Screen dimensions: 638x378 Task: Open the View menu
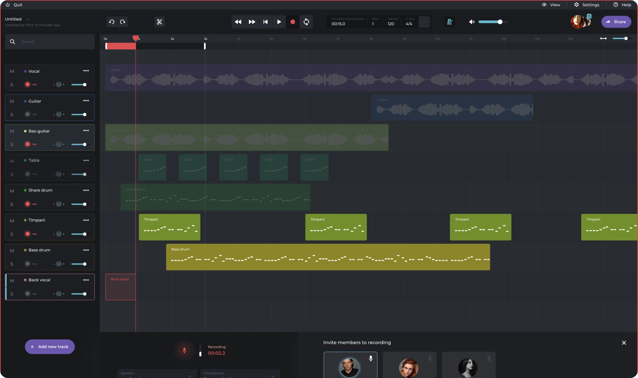tap(551, 5)
